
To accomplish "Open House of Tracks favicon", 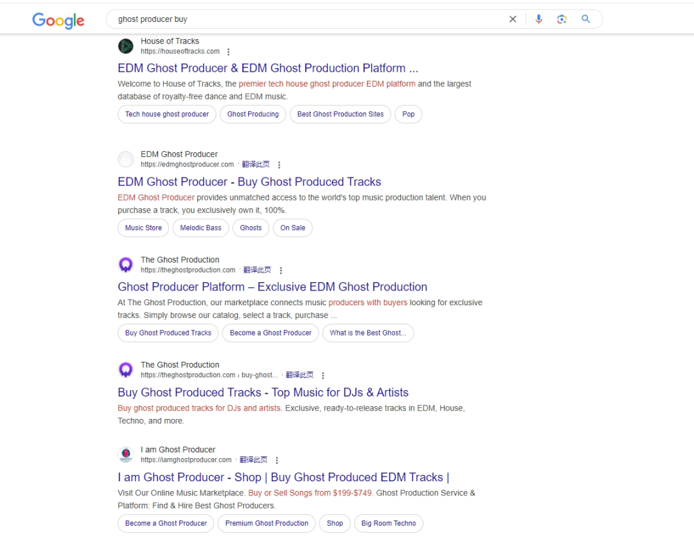I will pyautogui.click(x=126, y=46).
